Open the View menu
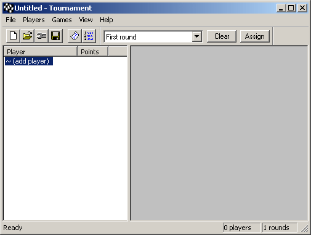Viewport: 311px width, 235px height. tap(86, 20)
